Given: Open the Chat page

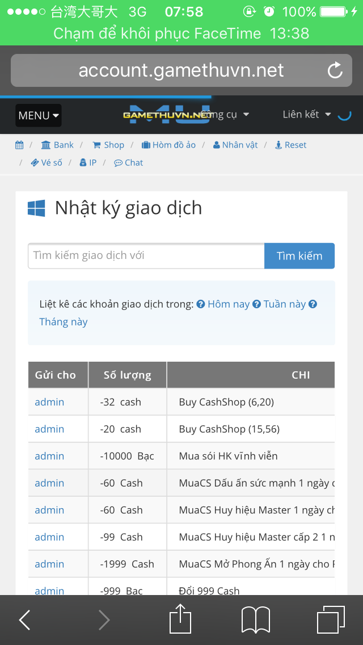Looking at the screenshot, I should [x=129, y=163].
